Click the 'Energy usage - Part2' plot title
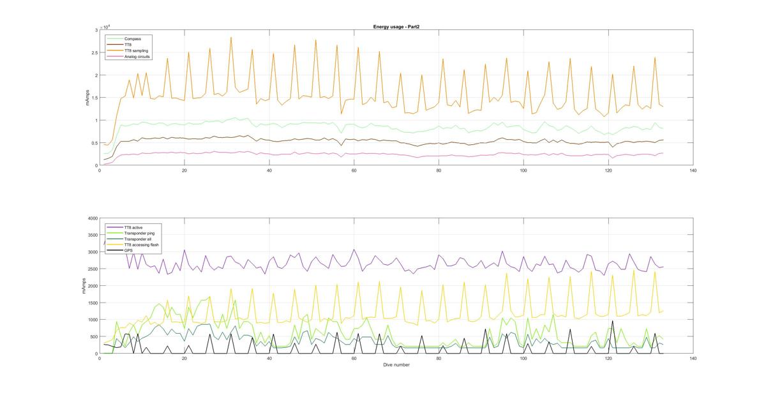This screenshot has height=397, width=766. click(396, 27)
